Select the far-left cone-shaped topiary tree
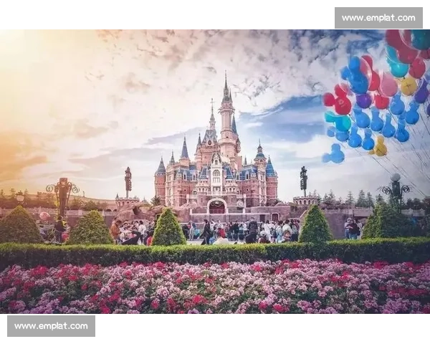The height and width of the screenshot is (344, 430). coord(19,226)
